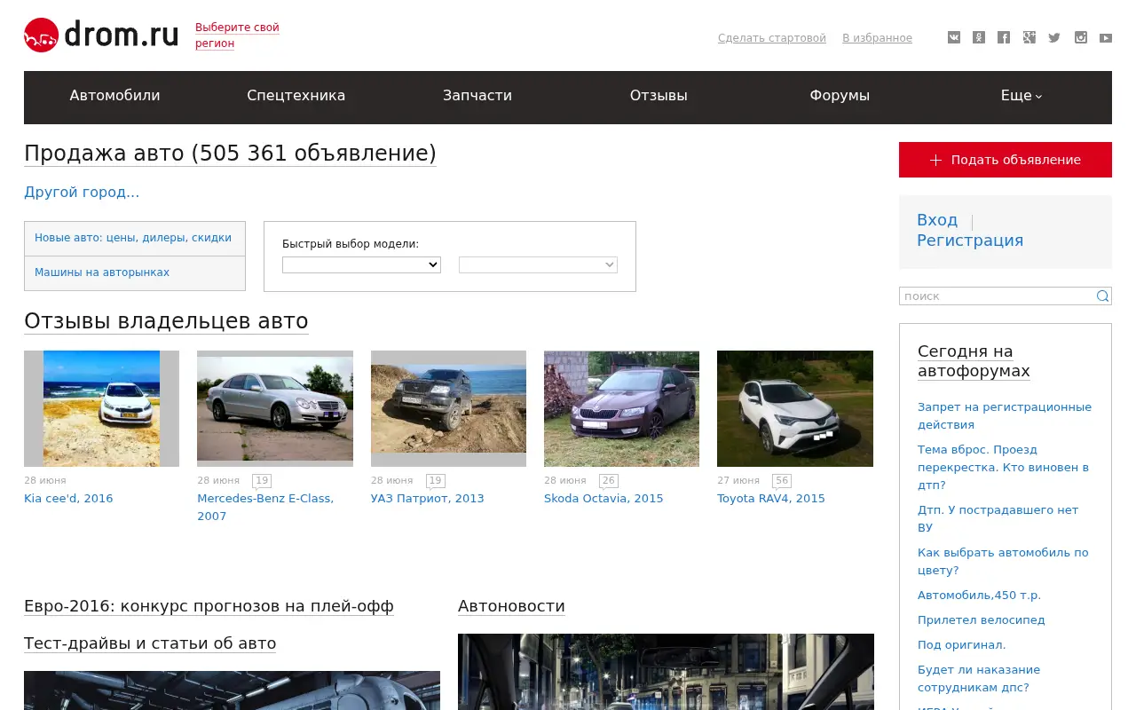Go to Форумы section
The width and height of the screenshot is (1136, 710).
[840, 96]
